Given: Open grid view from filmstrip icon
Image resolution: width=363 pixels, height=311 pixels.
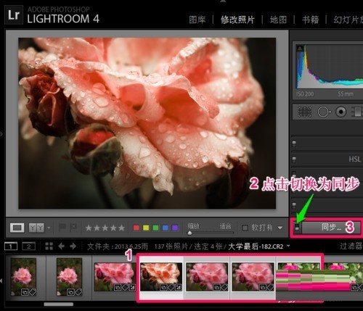Looking at the screenshot, I should coord(49,246).
